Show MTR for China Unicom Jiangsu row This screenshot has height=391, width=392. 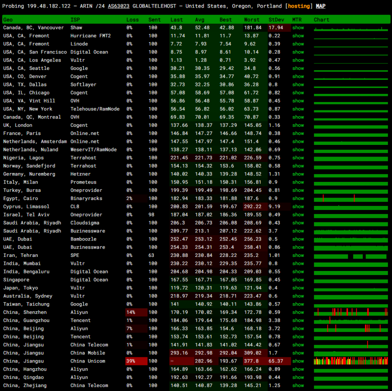click(298, 361)
